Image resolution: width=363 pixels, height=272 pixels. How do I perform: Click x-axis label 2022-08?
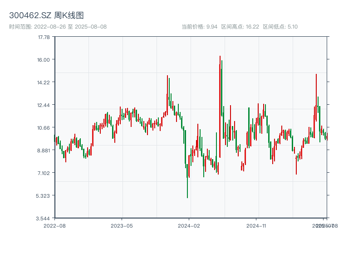pyautogui.click(x=54, y=226)
